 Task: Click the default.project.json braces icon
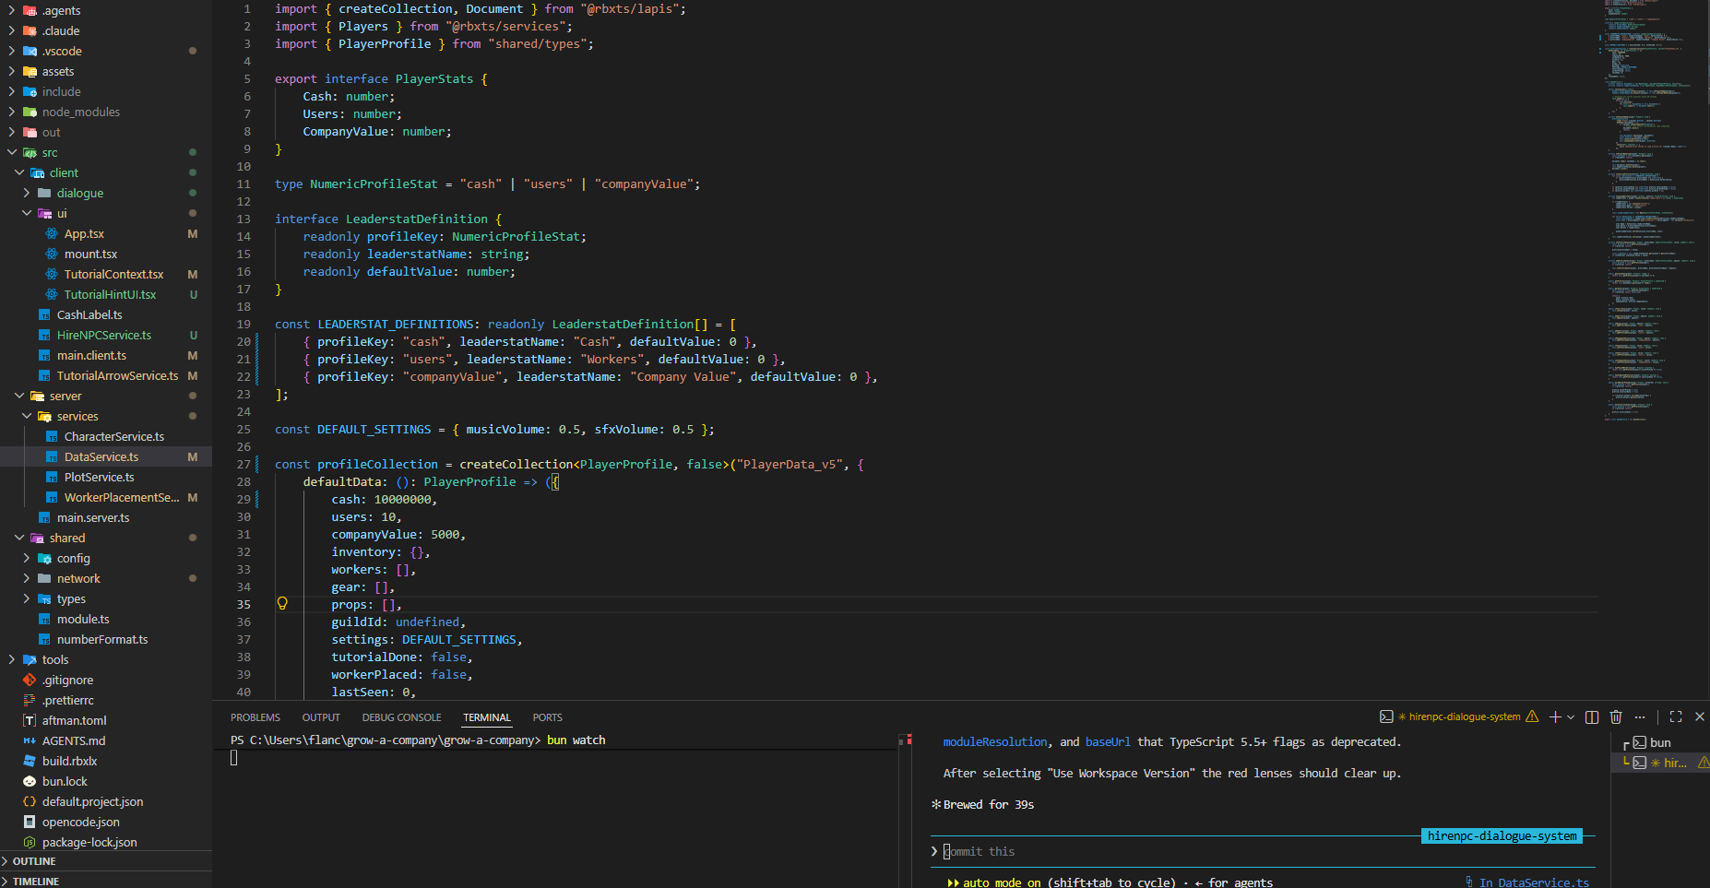tap(30, 801)
